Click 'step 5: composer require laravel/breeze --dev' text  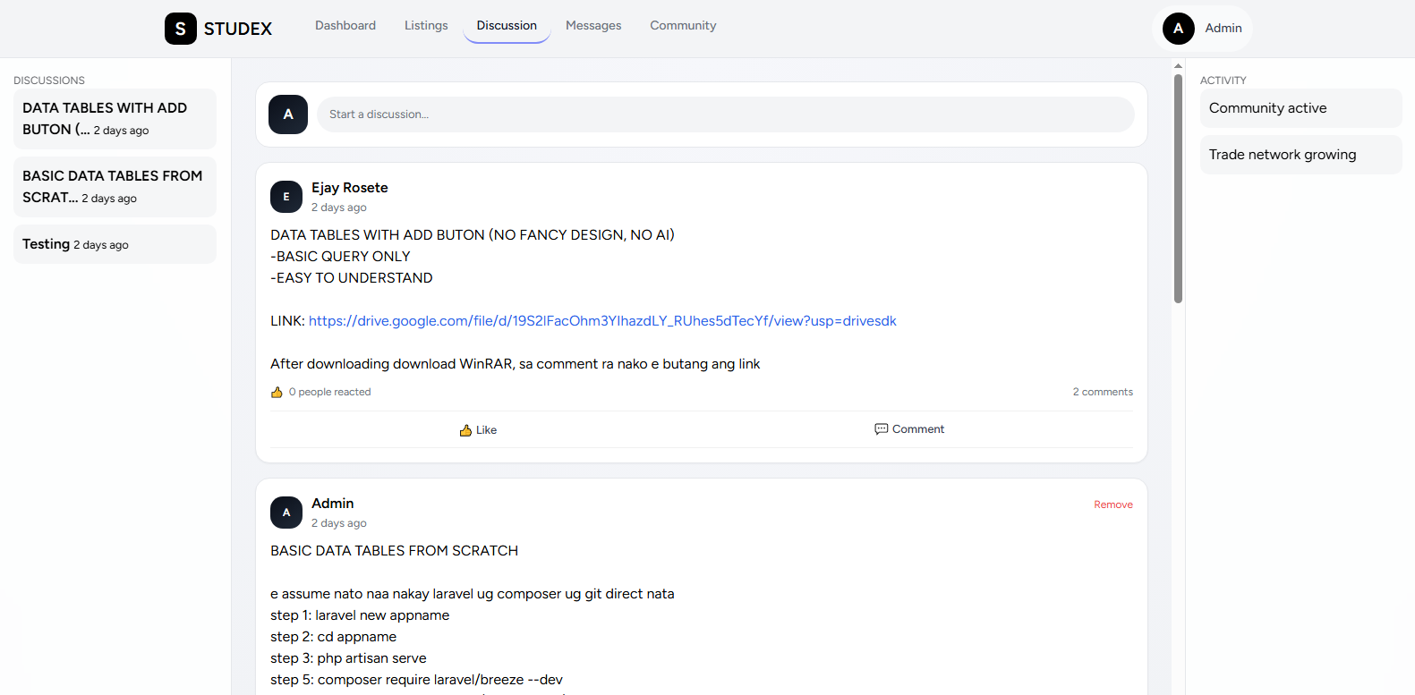pyautogui.click(x=416, y=680)
